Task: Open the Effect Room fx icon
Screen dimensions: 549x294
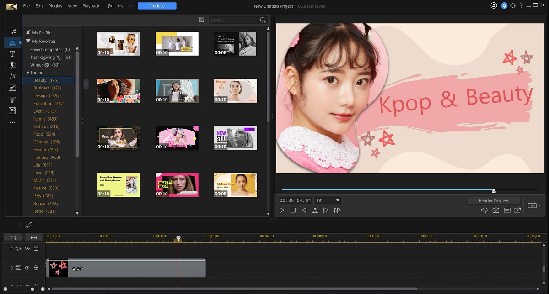Action: [x=12, y=76]
